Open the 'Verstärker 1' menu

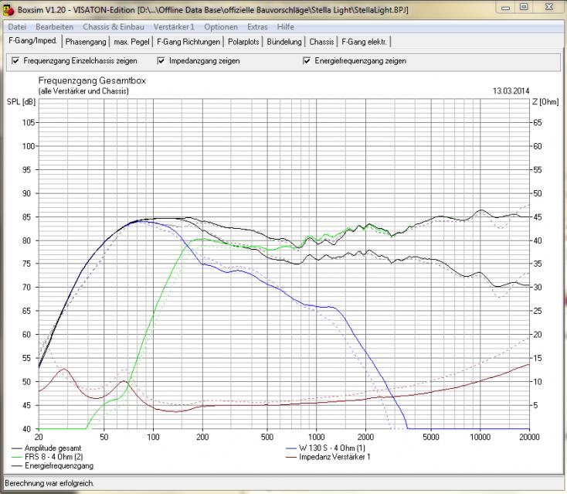pyautogui.click(x=175, y=27)
